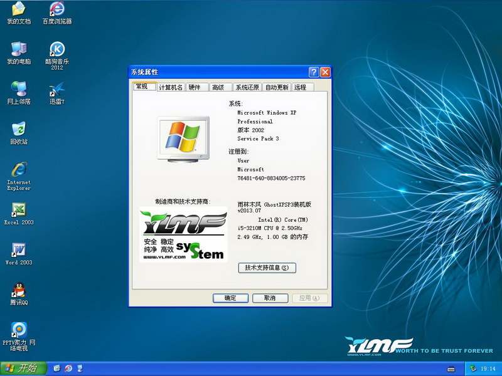
Task: Click the registered name "User"
Action: tap(243, 160)
